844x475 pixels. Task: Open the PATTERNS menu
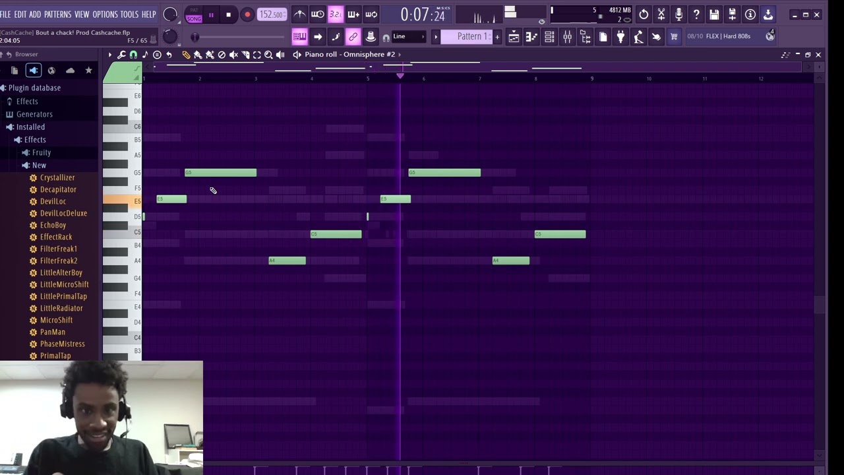(x=57, y=15)
